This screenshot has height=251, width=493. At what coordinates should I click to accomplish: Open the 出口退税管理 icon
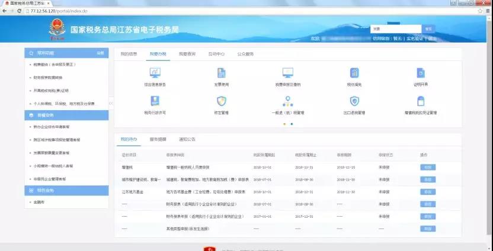[354, 101]
